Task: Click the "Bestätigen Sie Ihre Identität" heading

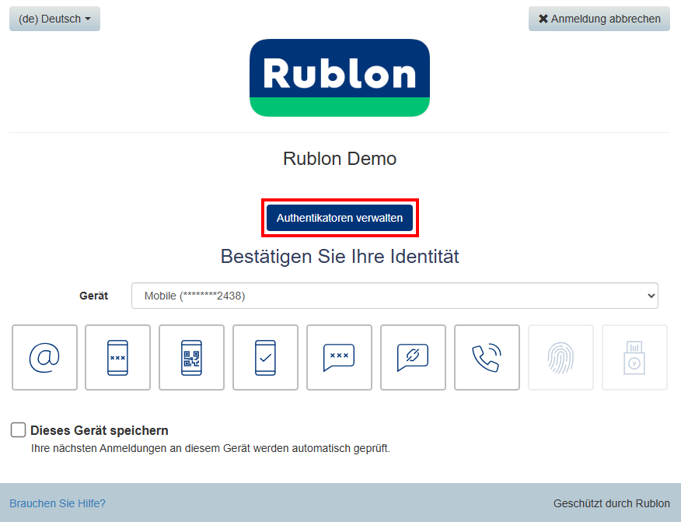Action: (x=340, y=256)
